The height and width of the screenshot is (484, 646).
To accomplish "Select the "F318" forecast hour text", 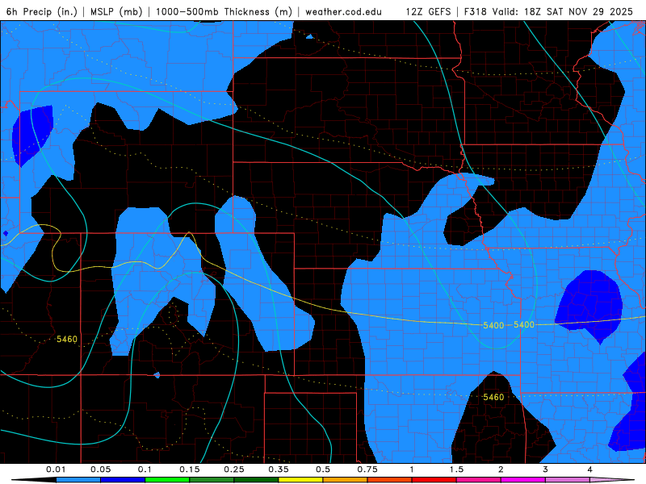I will tap(475, 11).
